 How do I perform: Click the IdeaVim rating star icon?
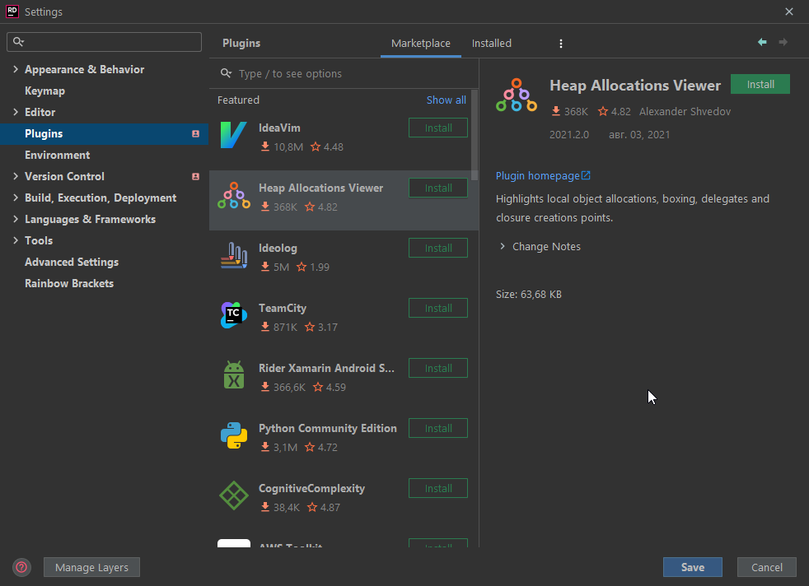click(316, 146)
